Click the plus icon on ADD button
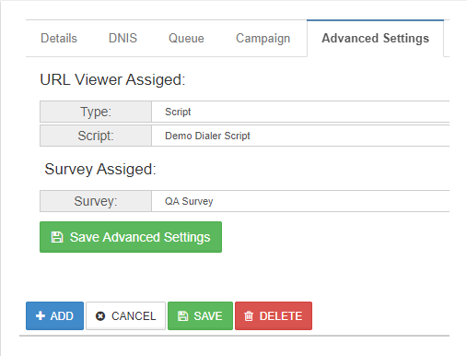 (x=41, y=315)
